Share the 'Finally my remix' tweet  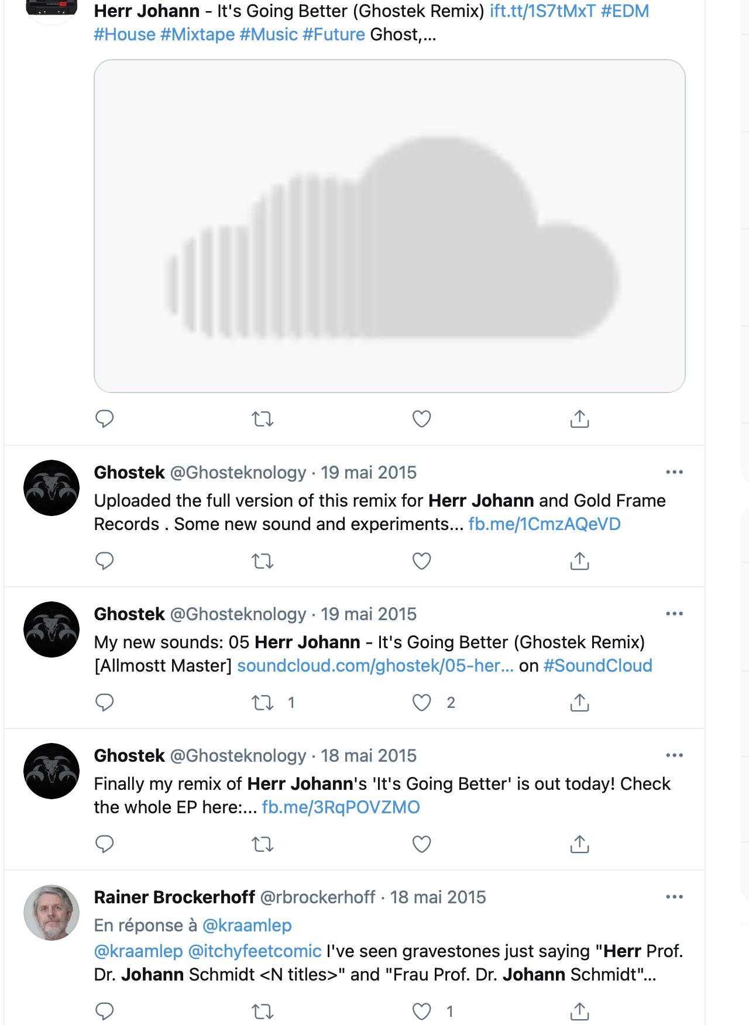point(579,844)
